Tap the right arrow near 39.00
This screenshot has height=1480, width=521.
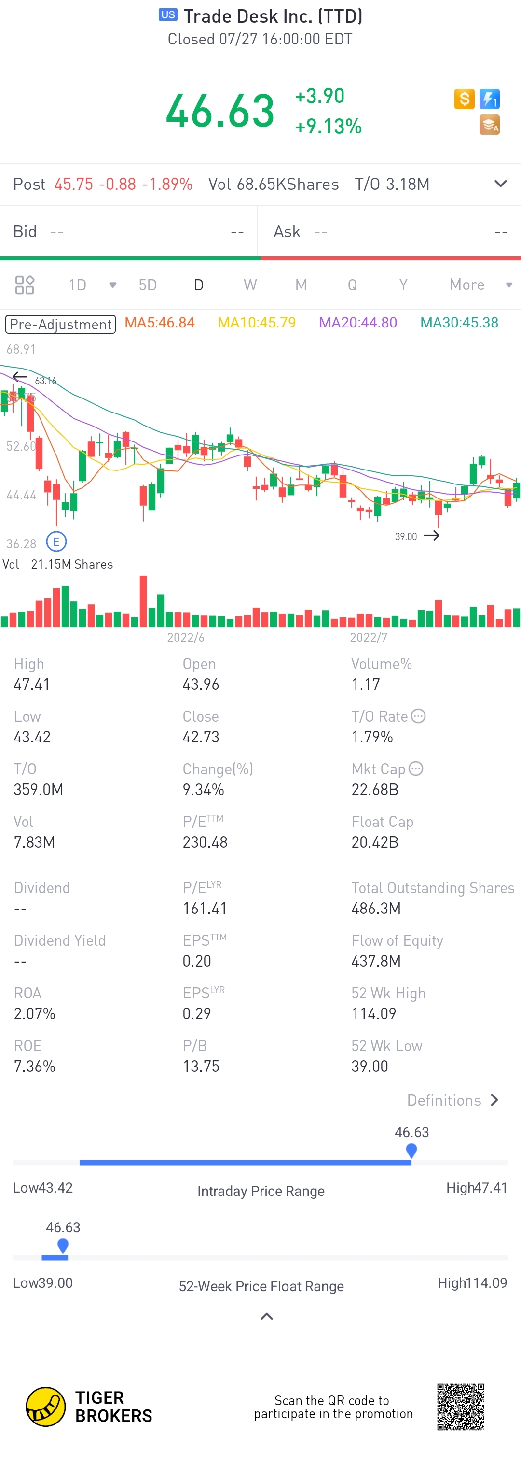click(x=431, y=536)
